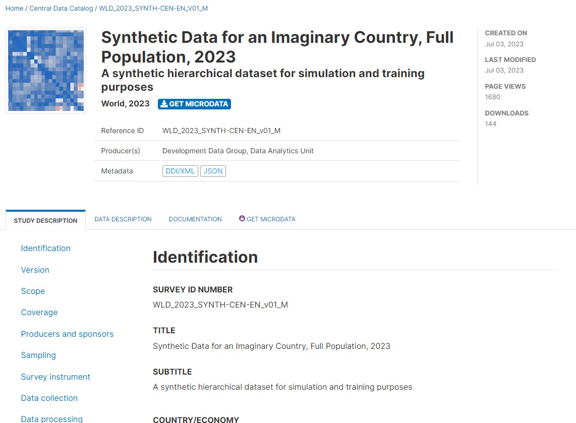Go to Producers and sponsors section
The height and width of the screenshot is (423, 576).
click(67, 334)
